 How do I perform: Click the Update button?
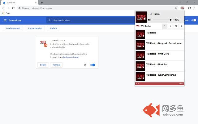pyautogui.click(x=54, y=28)
